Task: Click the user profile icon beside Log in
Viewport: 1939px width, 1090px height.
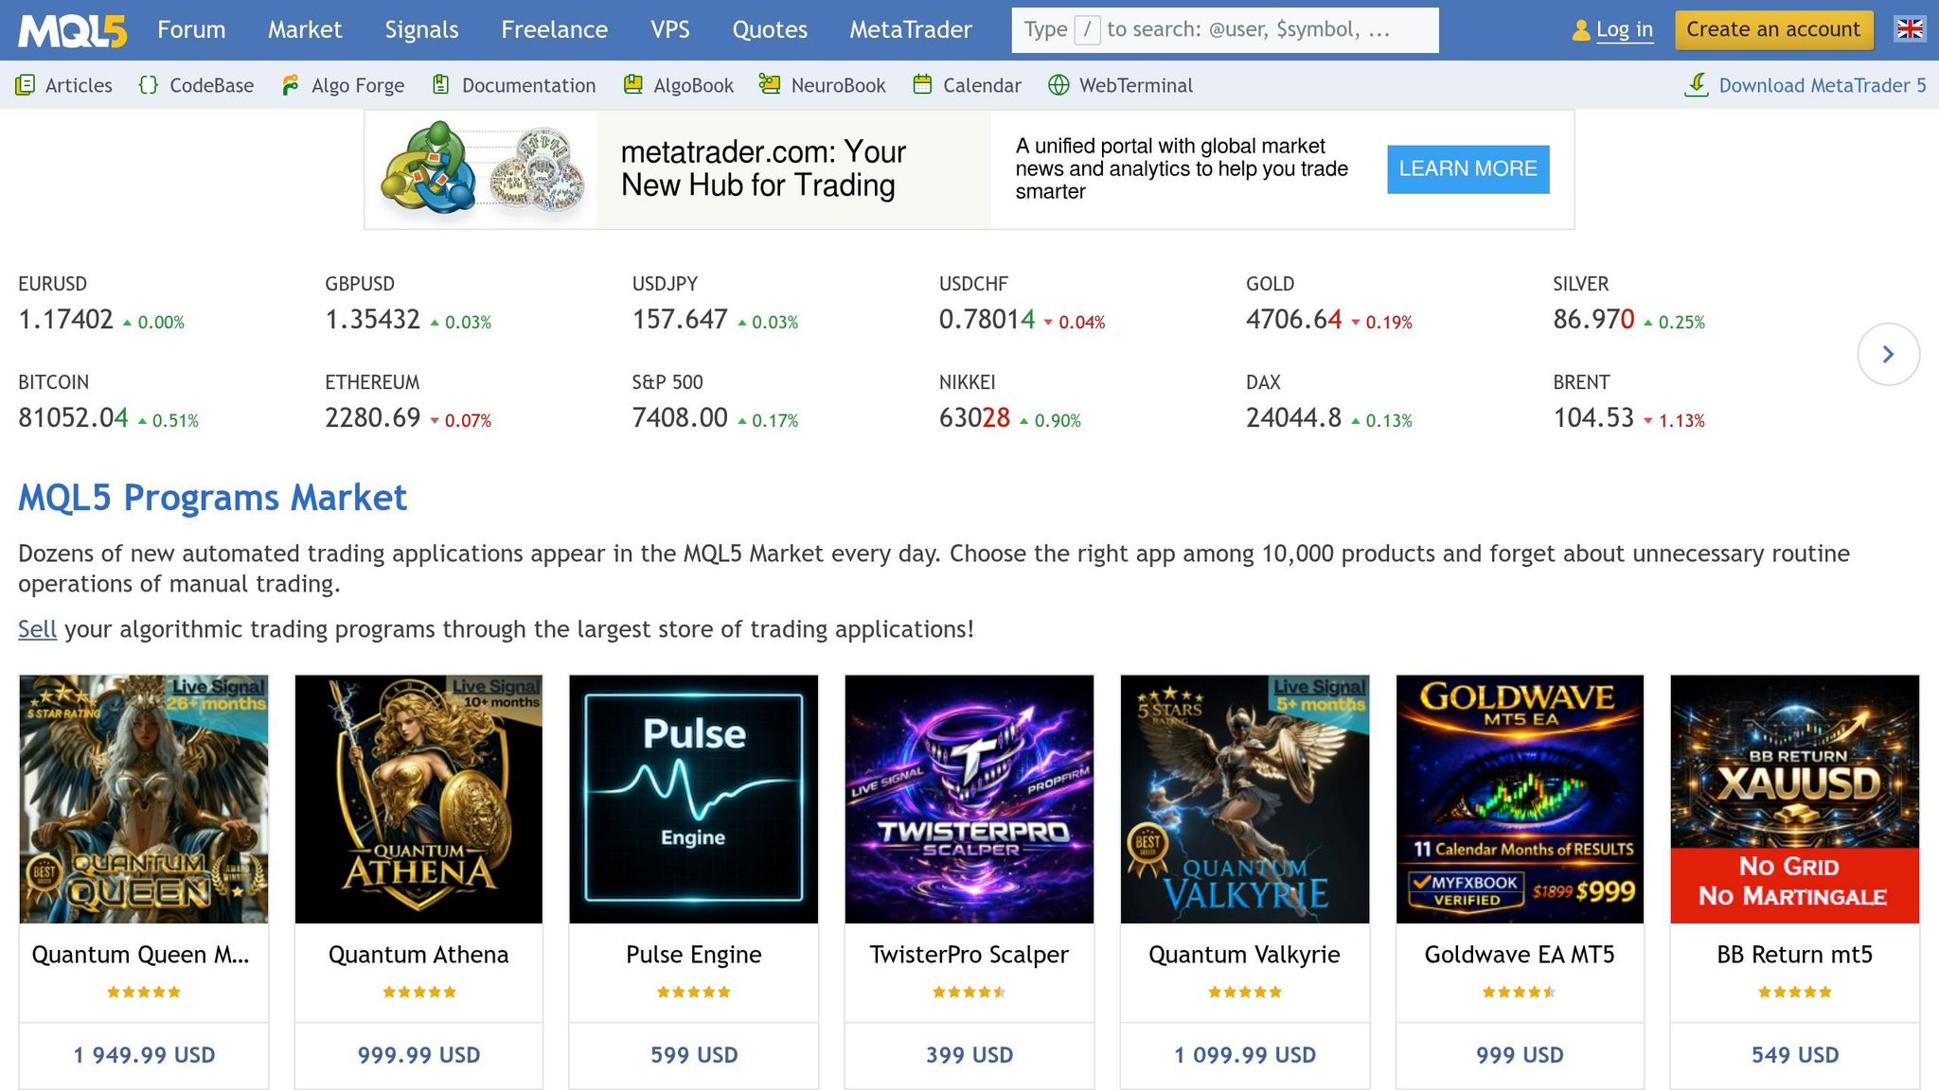Action: [1580, 30]
